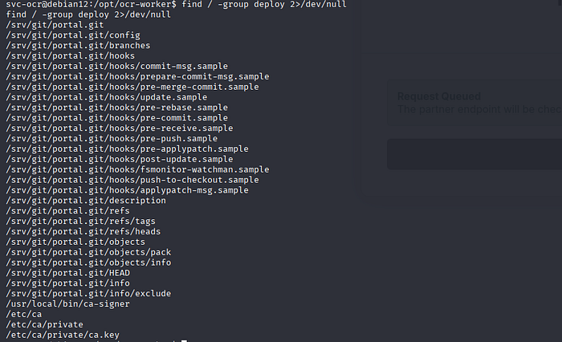The image size is (562, 342).
Task: Select the /srv/git/portal.git/branches line
Action: coord(66,46)
